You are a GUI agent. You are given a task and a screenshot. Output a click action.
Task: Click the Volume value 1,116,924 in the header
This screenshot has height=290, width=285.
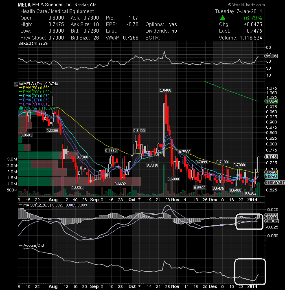(251, 38)
